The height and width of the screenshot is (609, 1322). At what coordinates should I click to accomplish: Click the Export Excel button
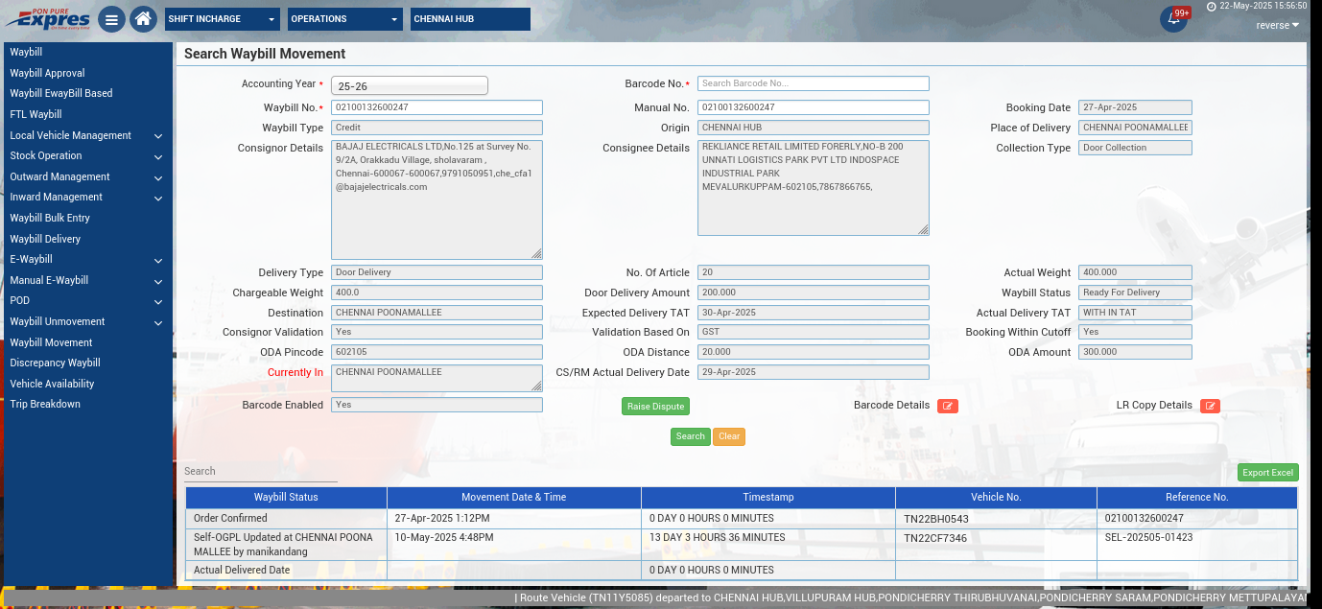click(x=1267, y=472)
